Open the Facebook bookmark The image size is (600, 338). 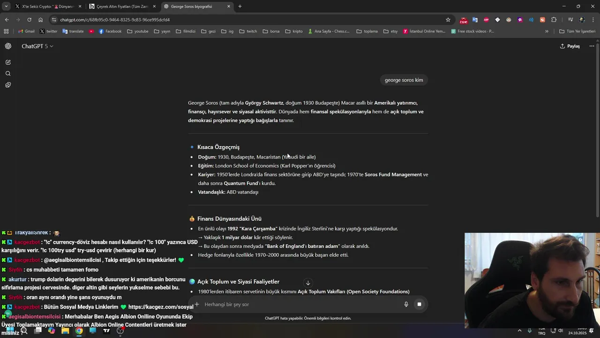point(110,31)
